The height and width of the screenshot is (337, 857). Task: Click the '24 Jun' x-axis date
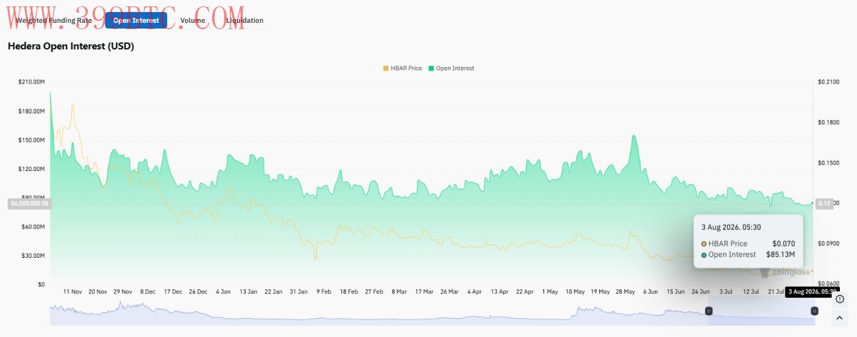701,292
